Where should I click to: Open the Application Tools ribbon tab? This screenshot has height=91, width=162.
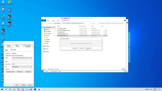coord(66,20)
